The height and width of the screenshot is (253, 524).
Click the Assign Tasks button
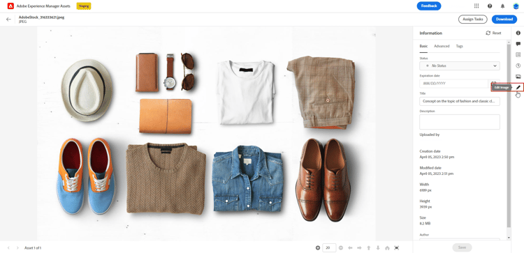472,19
